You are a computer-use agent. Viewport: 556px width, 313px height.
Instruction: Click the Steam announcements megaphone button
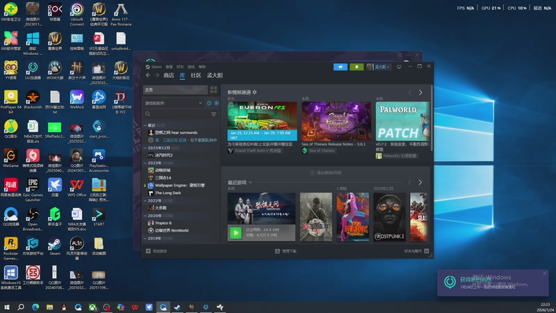click(341, 67)
